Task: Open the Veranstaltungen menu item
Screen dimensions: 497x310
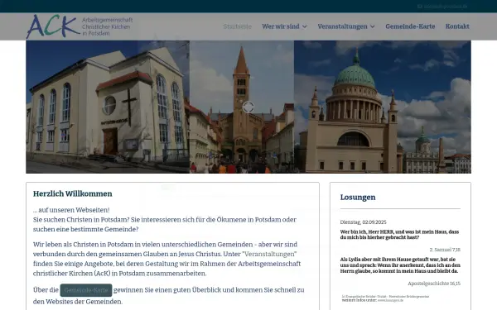Action: pyautogui.click(x=342, y=26)
